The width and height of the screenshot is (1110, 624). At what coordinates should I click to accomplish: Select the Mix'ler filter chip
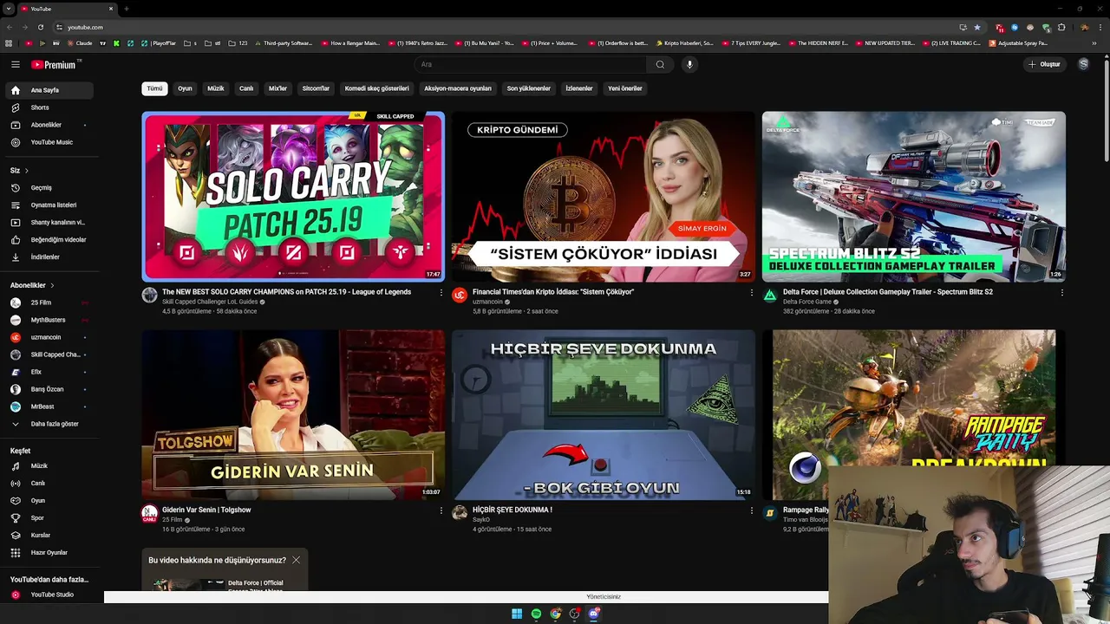coord(277,88)
